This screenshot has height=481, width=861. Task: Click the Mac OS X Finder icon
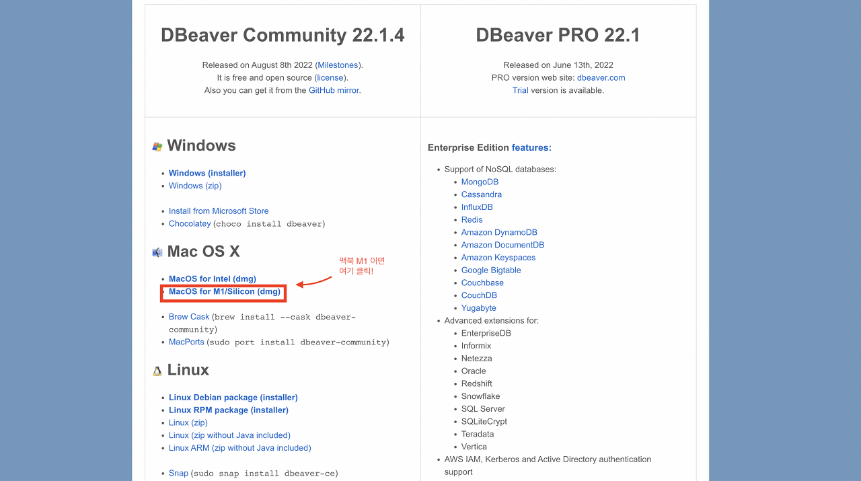pos(157,252)
